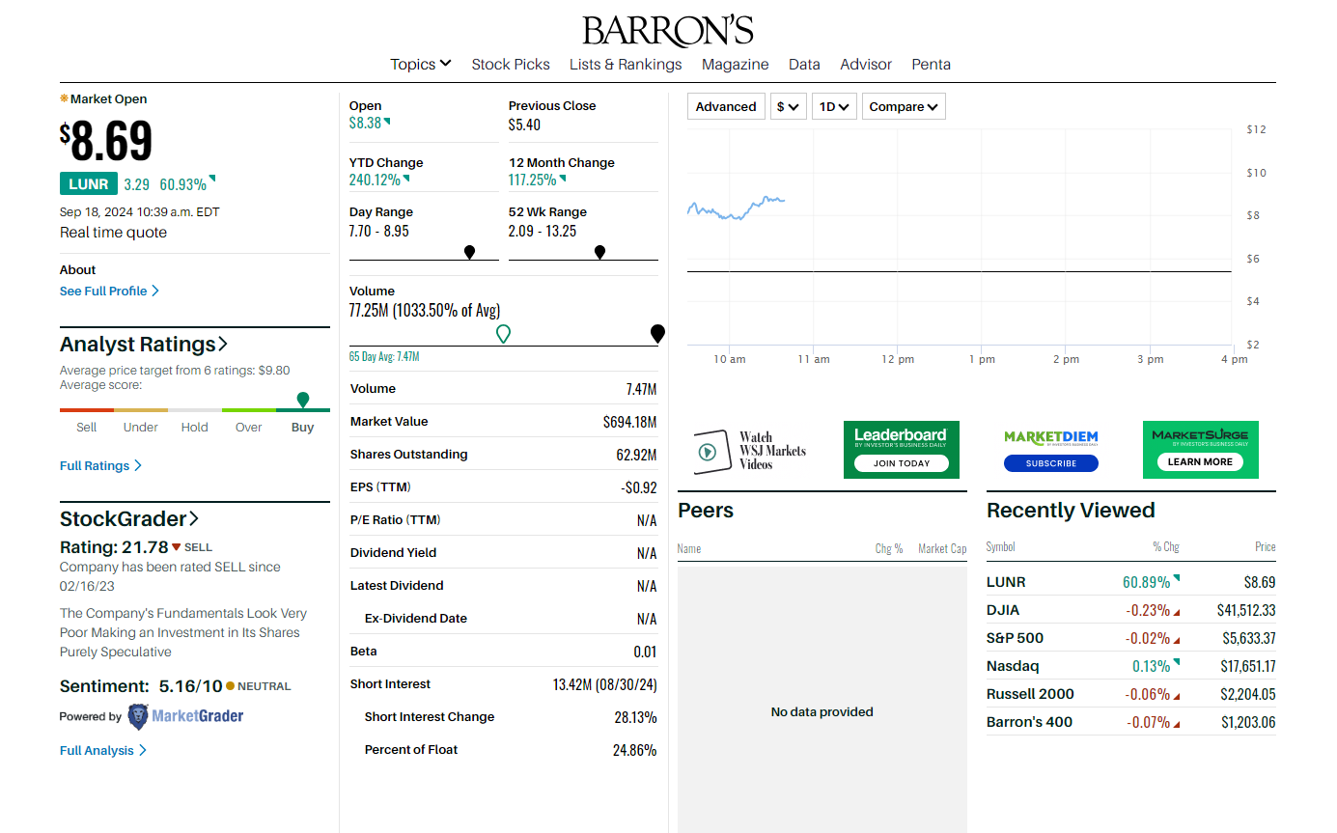The width and height of the screenshot is (1337, 833).
Task: Click the Chg % column header in Peers
Action: coord(889,548)
